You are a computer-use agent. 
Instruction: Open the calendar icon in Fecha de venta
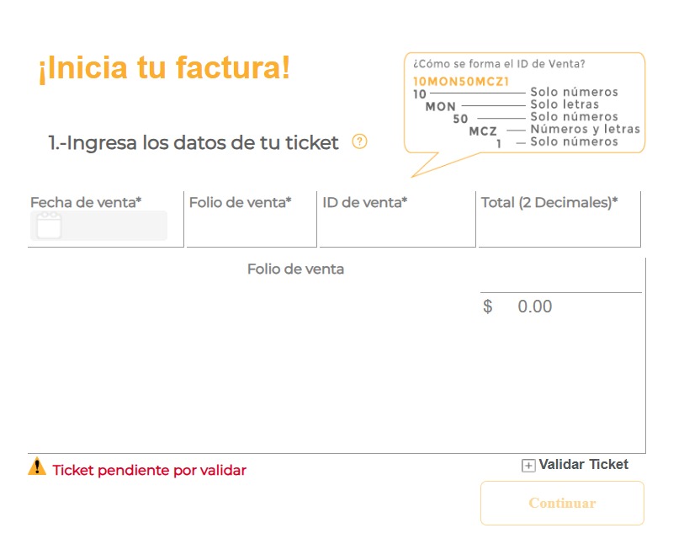[x=49, y=225]
